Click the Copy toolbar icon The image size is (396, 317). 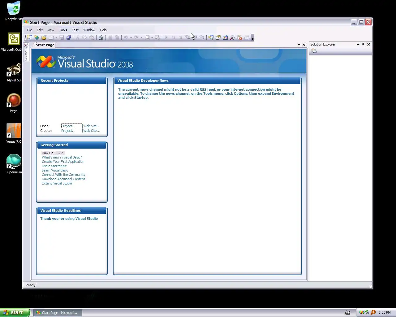tap(84, 37)
